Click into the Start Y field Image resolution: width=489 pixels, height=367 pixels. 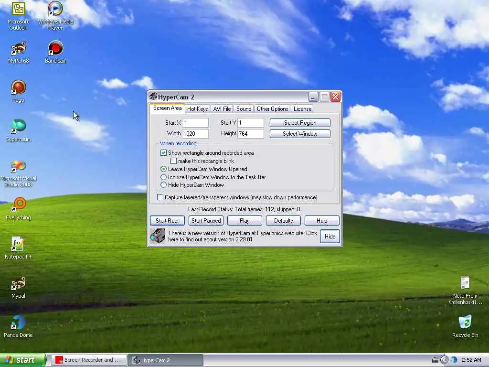click(251, 123)
